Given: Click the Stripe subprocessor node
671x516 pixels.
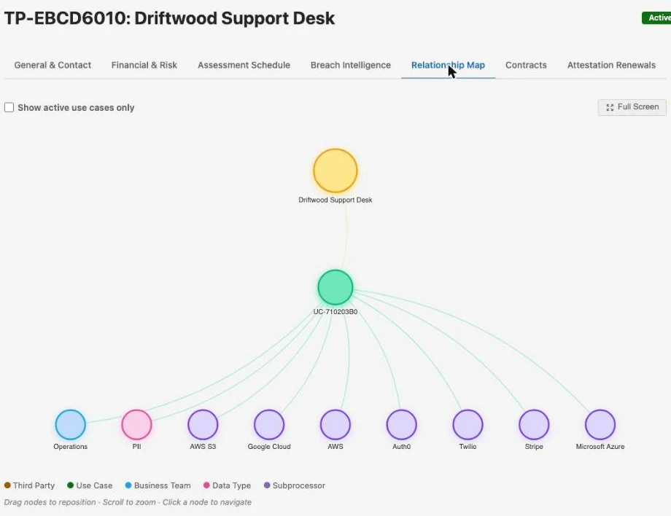Looking at the screenshot, I should pyautogui.click(x=534, y=424).
